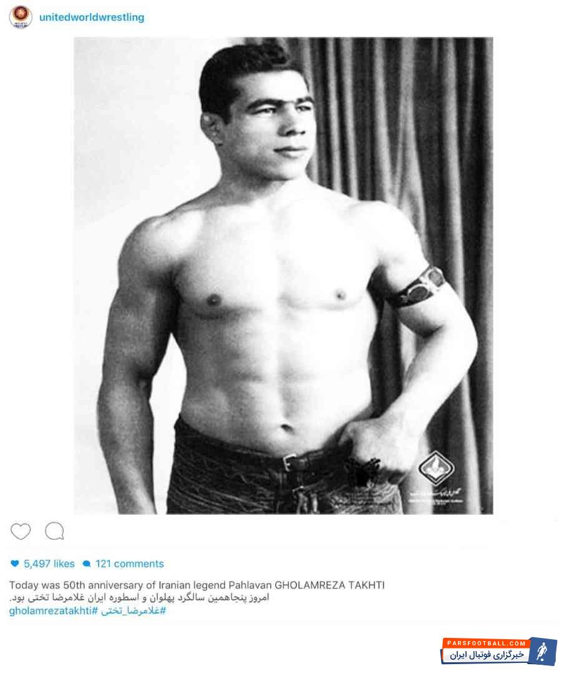Follow the #gholamrezatakhti hashtag
The image size is (567, 676).
(54, 611)
